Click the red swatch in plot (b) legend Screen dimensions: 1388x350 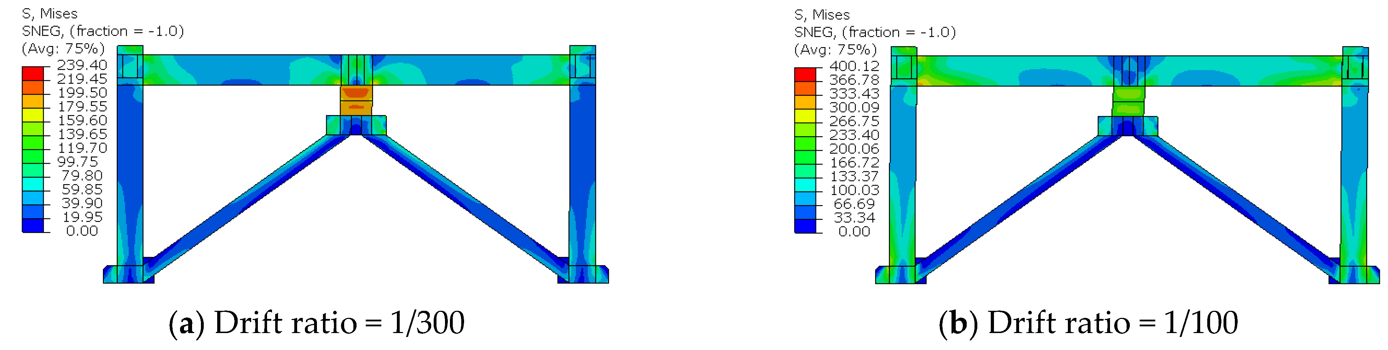click(805, 74)
